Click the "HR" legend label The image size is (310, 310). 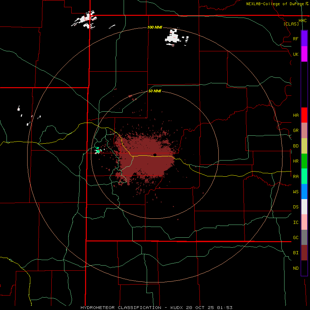(296, 161)
